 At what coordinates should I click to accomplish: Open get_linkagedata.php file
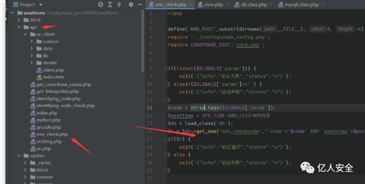point(57,91)
